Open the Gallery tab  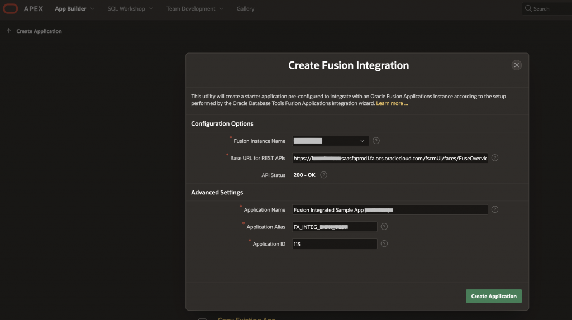[245, 9]
